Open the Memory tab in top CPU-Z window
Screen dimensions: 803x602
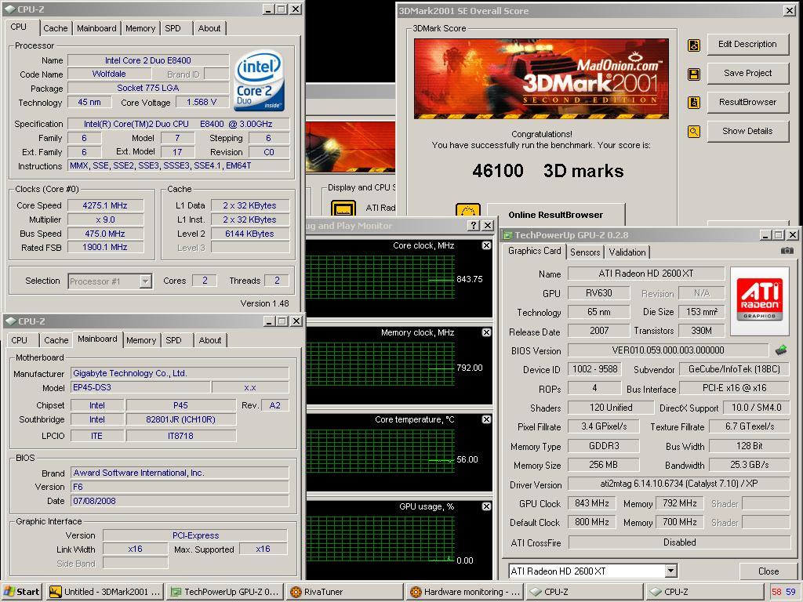(140, 29)
